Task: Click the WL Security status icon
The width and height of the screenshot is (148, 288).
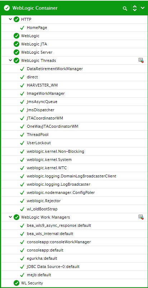Action: pos(16,283)
